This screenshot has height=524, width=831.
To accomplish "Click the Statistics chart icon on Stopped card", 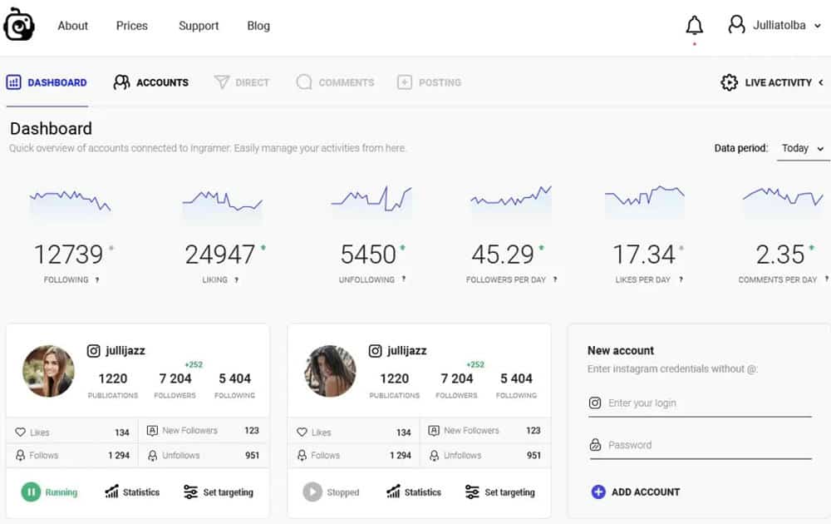I will [393, 492].
